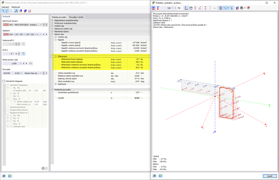Toggle the highlighted axes icon in results toolbar

[x=186, y=8]
